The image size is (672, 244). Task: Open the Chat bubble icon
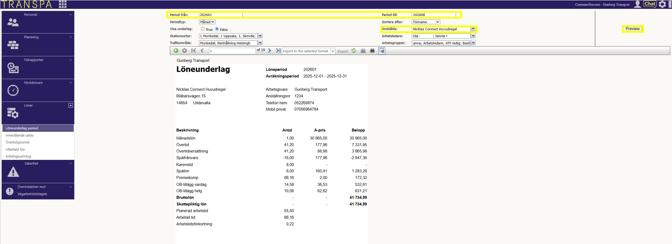[x=650, y=4]
